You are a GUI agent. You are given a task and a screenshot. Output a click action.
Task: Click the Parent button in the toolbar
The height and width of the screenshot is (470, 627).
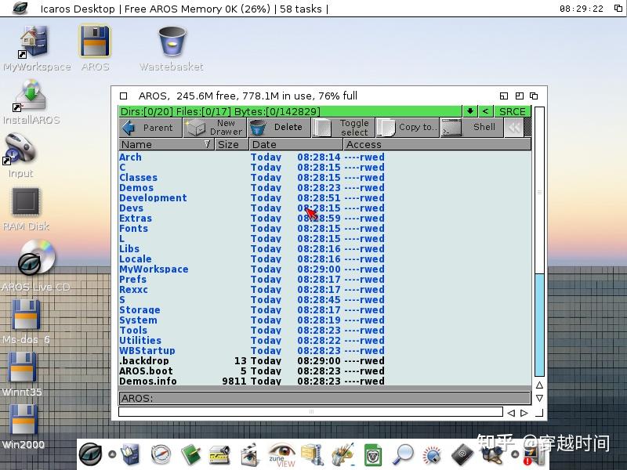click(150, 126)
